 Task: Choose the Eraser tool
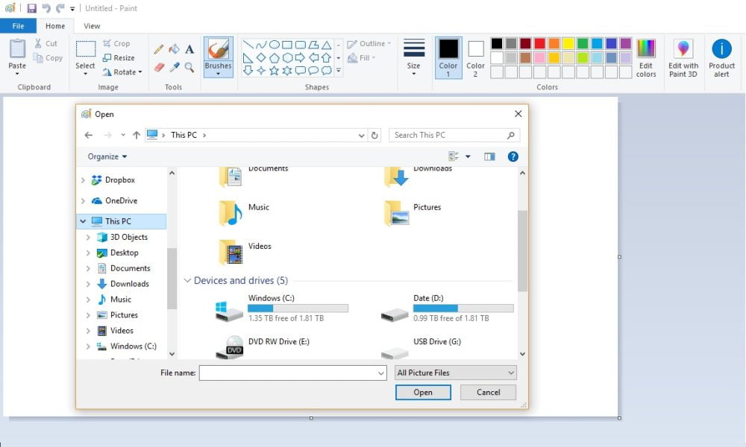(159, 67)
